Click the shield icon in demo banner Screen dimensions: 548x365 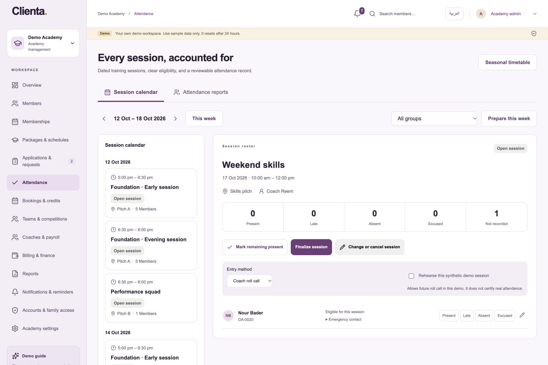point(534,33)
